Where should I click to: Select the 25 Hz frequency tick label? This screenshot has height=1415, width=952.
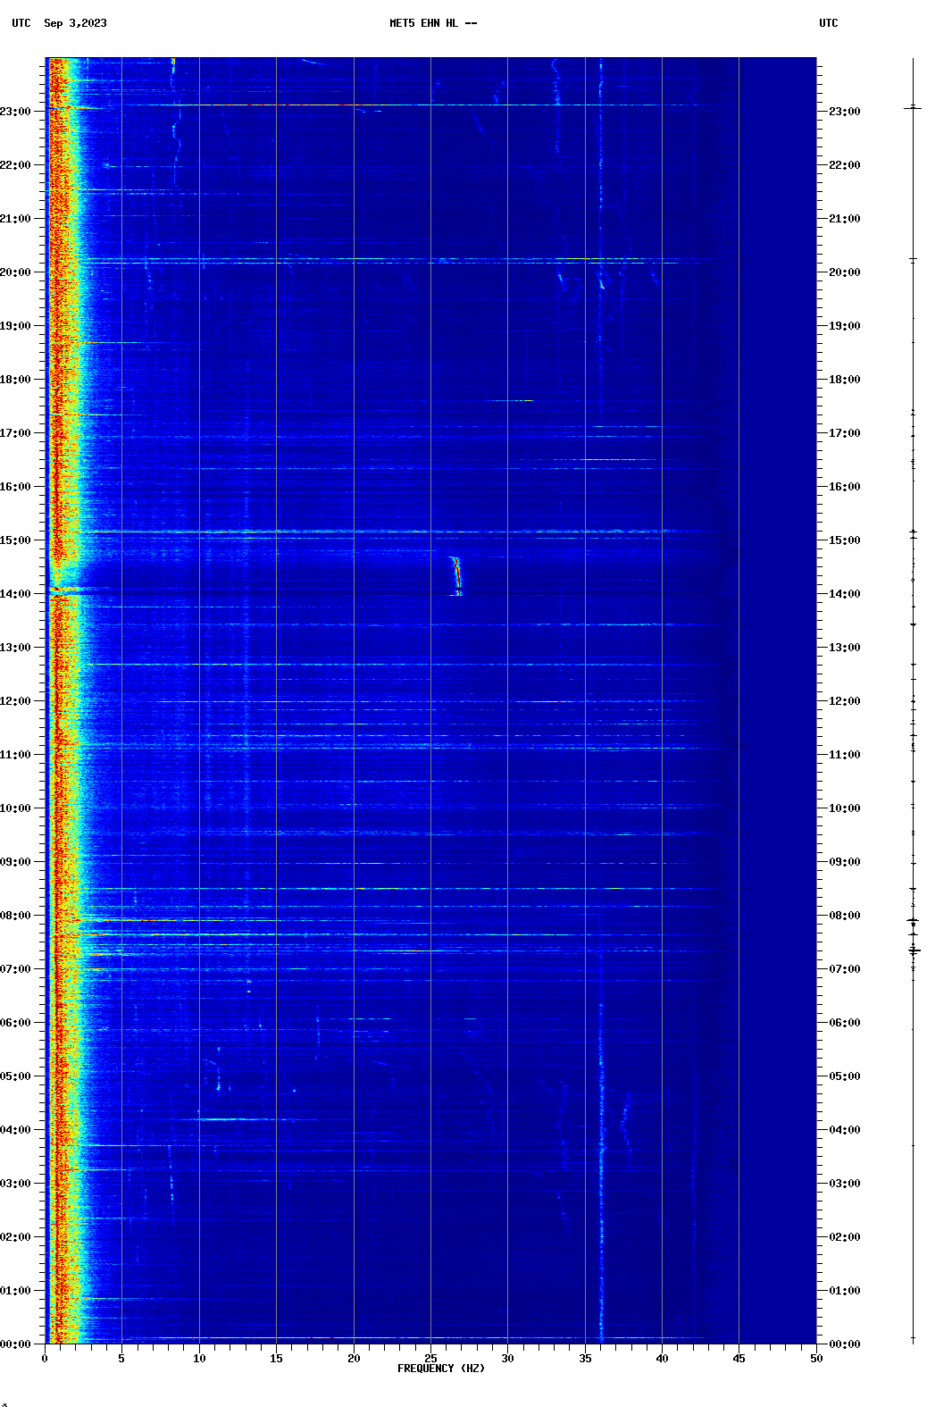click(x=430, y=1358)
